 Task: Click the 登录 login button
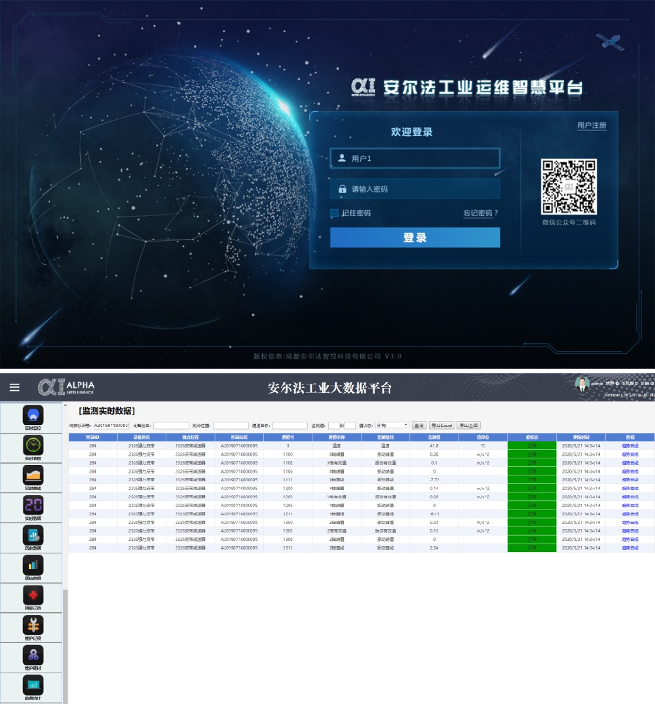[415, 238]
